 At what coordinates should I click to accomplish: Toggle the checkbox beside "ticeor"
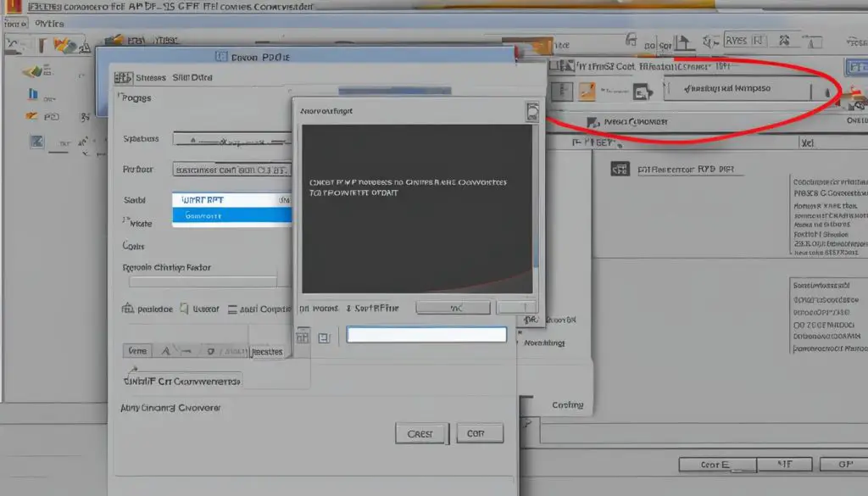(184, 309)
